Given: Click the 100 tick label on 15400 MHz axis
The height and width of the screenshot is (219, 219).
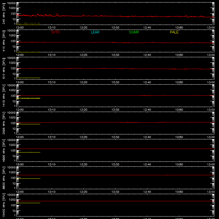Looking at the screenshot, I should click(x=13, y=205).
